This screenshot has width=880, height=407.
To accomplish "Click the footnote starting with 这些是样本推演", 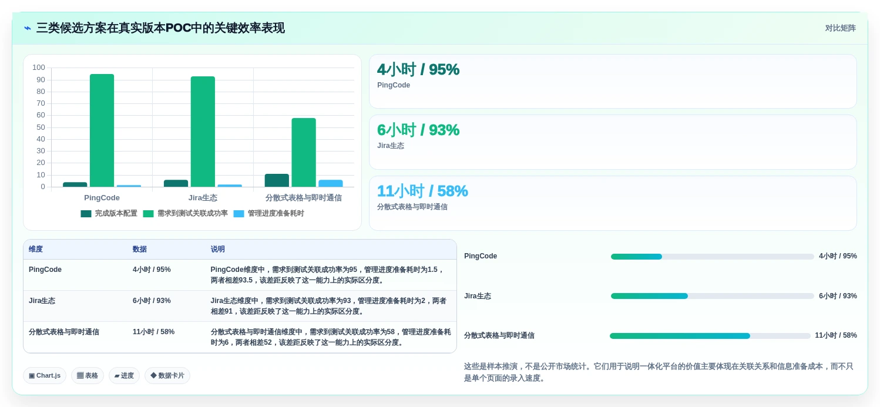I will (659, 372).
